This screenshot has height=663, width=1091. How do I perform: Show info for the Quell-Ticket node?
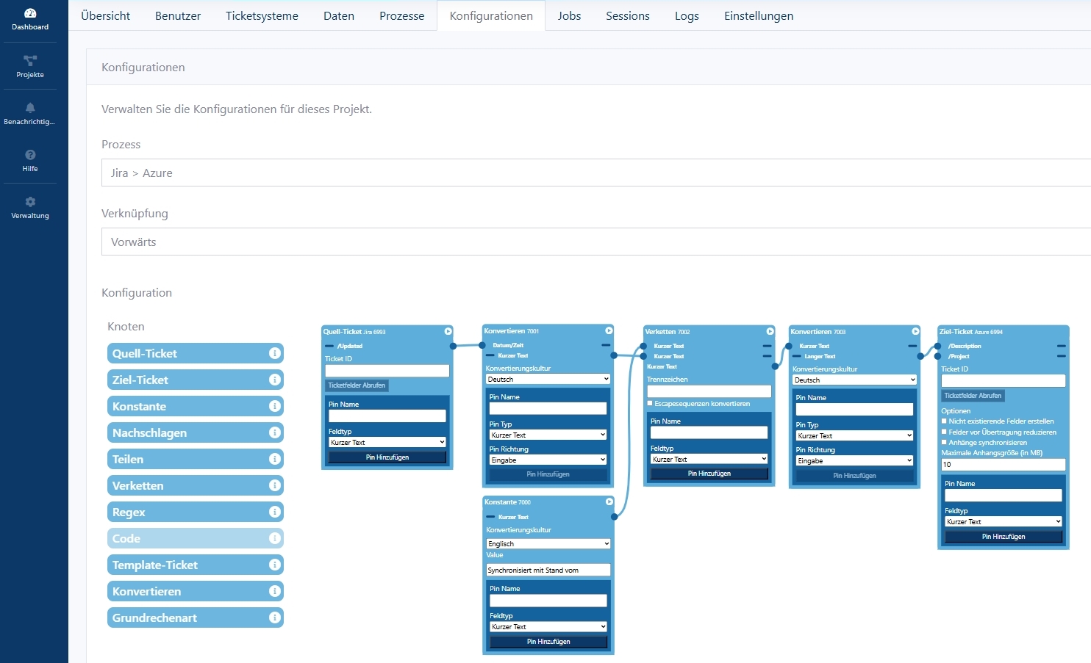[x=275, y=353]
